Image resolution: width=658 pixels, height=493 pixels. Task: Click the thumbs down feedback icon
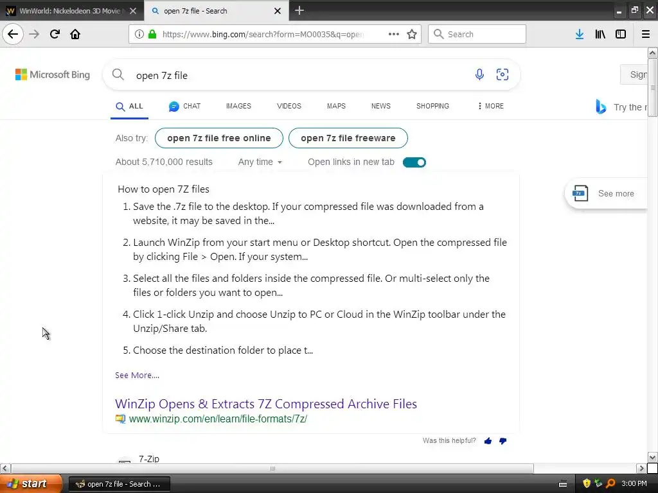click(502, 440)
